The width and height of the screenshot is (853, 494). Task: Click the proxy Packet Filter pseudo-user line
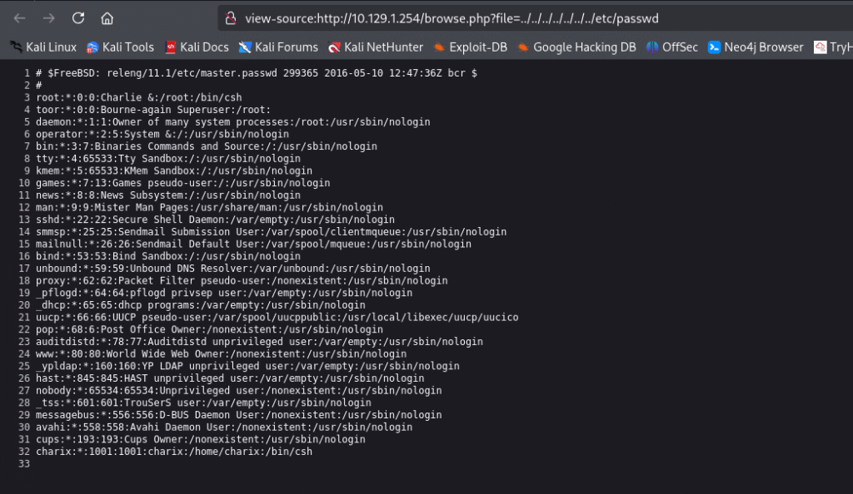click(x=242, y=280)
